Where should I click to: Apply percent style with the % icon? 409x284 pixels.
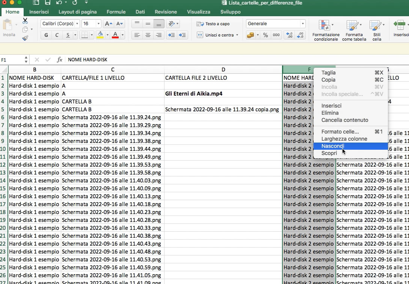(266, 35)
